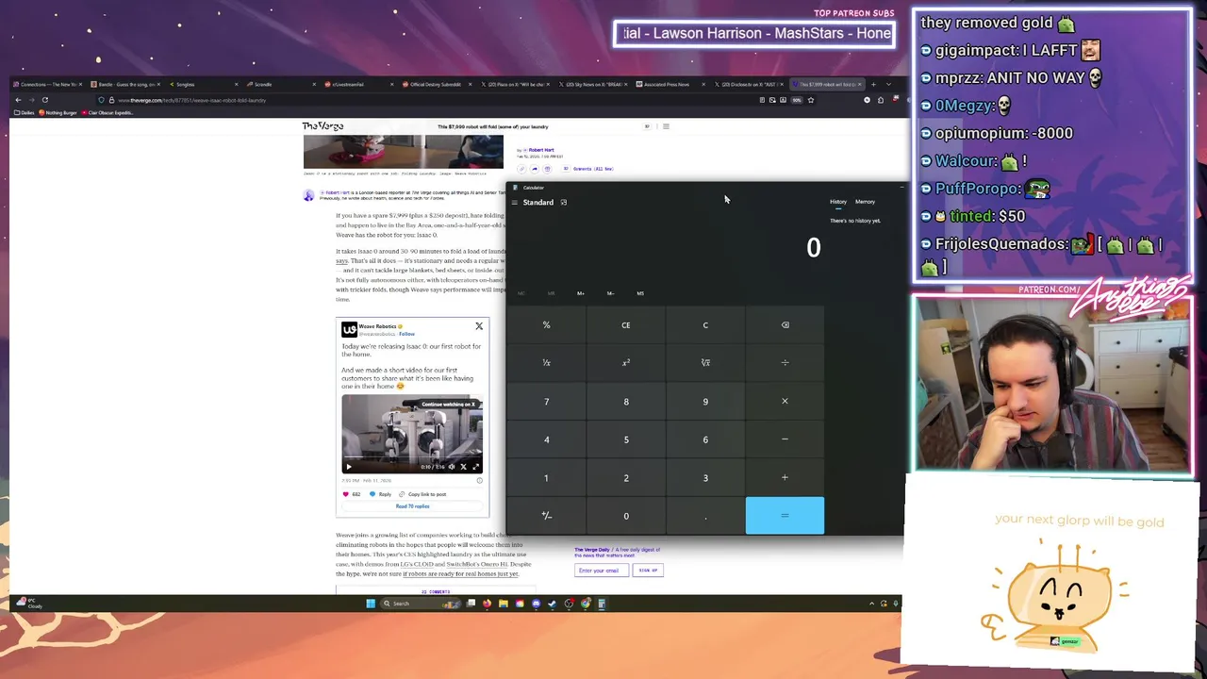Open The Verge logo home link
This screenshot has height=679, width=1207.
coord(322,126)
